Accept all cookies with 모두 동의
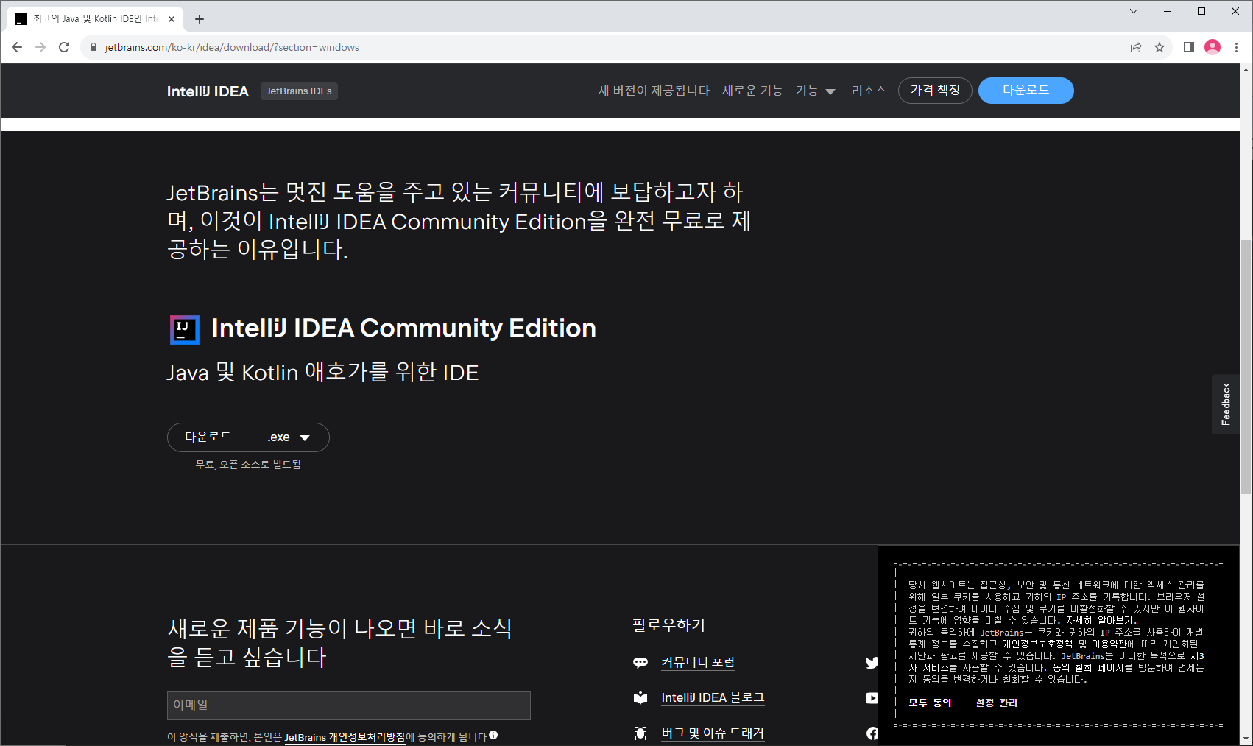This screenshot has width=1253, height=746. [x=930, y=703]
